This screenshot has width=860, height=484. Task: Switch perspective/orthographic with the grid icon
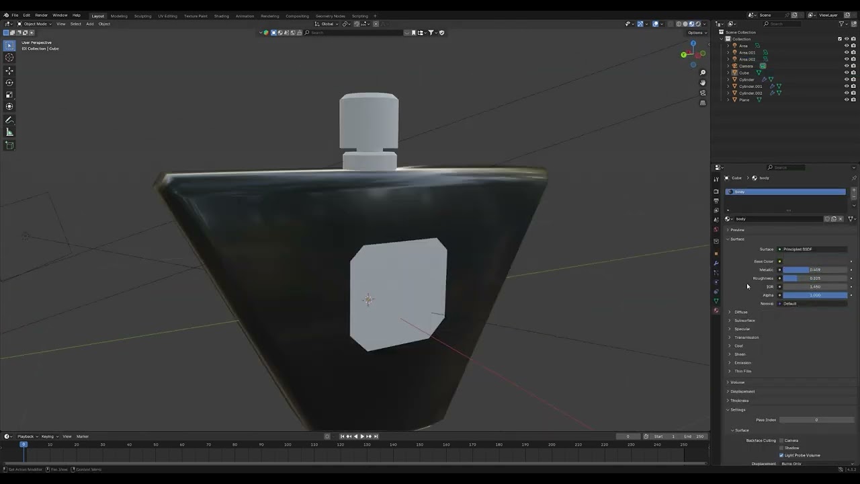(x=703, y=103)
